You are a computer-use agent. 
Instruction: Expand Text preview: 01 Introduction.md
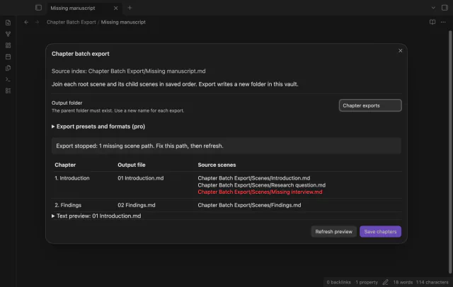tap(96, 216)
